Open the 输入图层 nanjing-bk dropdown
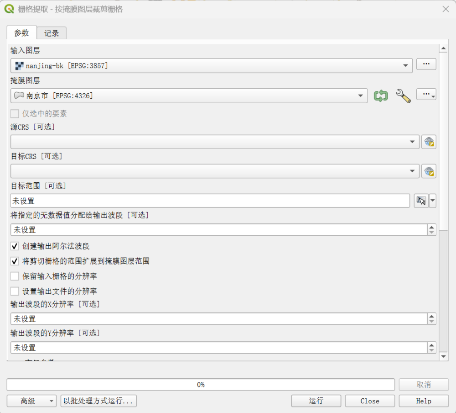456x413 pixels. (x=211, y=66)
